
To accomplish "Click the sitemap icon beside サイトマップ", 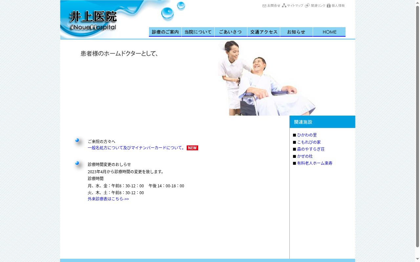I will tap(284, 6).
